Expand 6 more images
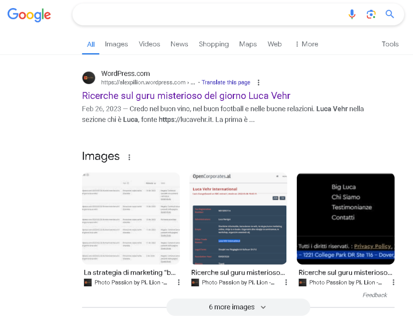Image resolution: width=413 pixels, height=317 pixels. (238, 307)
